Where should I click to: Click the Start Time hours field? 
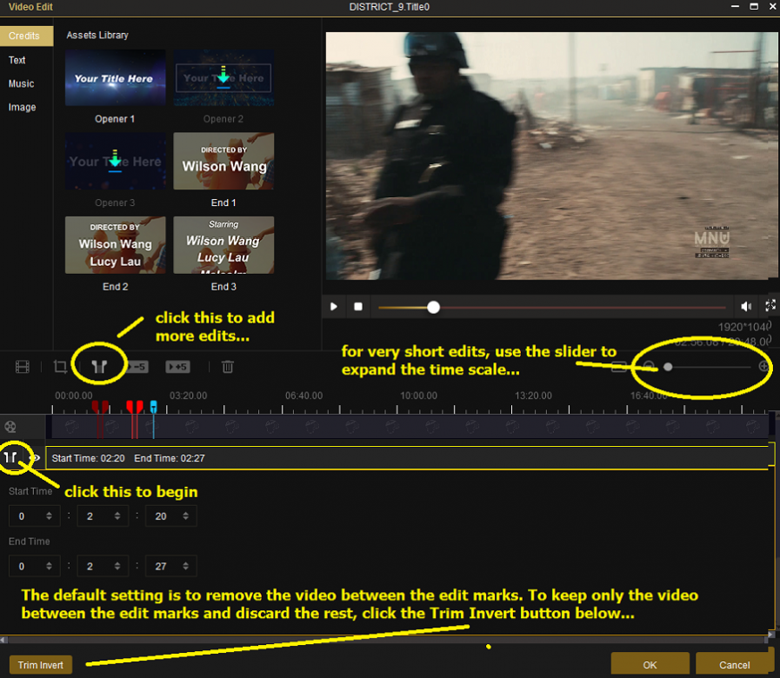34,515
